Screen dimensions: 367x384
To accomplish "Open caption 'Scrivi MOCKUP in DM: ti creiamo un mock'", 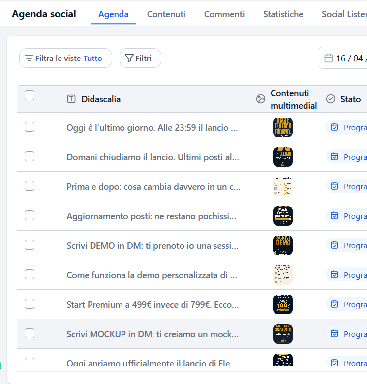I will coord(153,334).
